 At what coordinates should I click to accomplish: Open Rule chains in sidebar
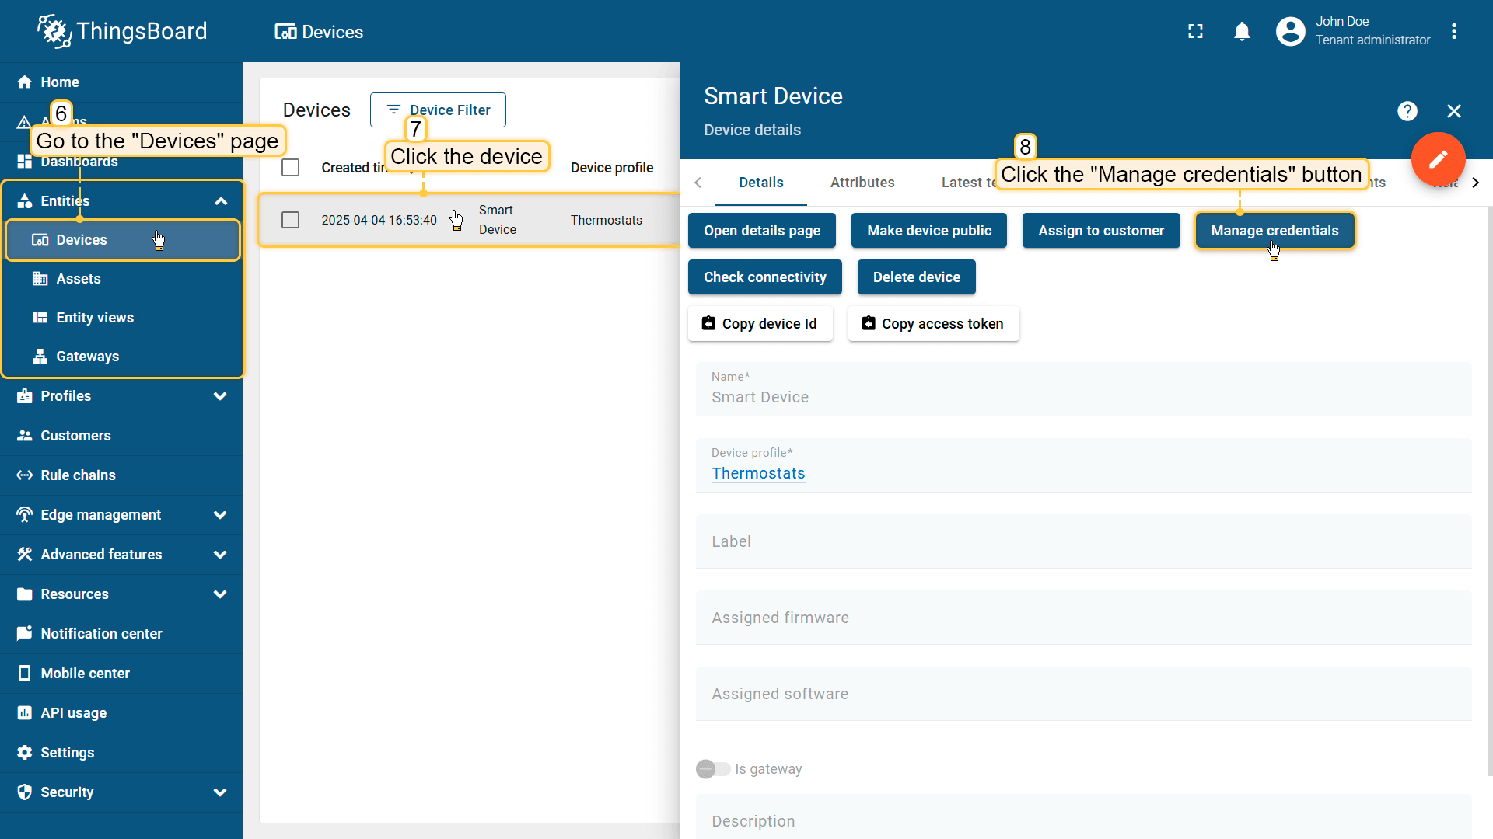point(78,475)
